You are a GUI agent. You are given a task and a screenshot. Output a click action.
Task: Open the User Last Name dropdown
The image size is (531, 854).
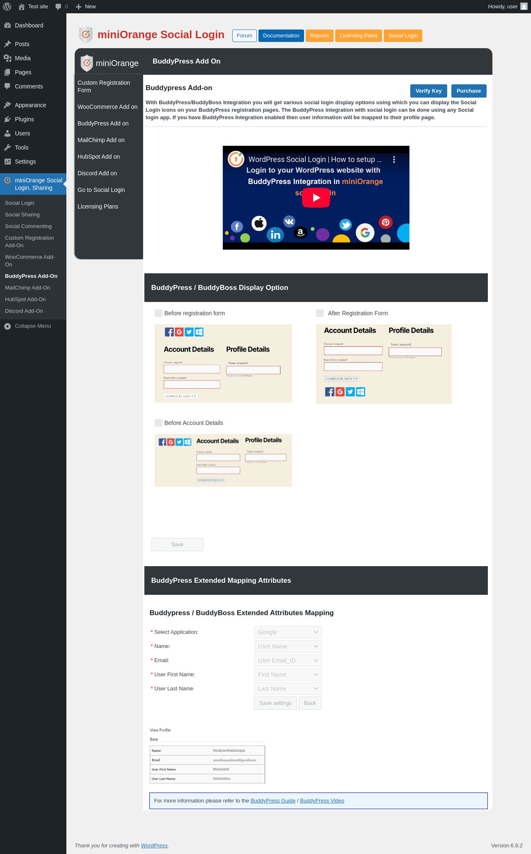pos(288,689)
